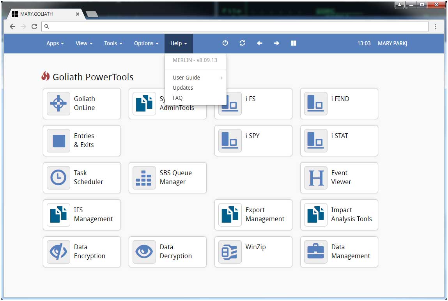
Task: Launch the Task Scheduler clock icon
Action: point(58,178)
